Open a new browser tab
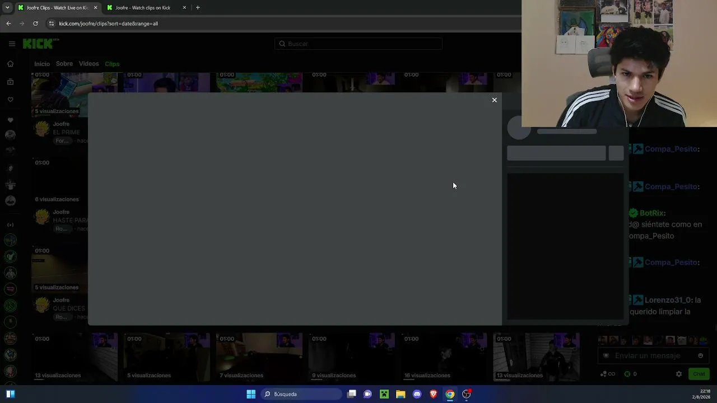This screenshot has height=403, width=717. point(198,8)
